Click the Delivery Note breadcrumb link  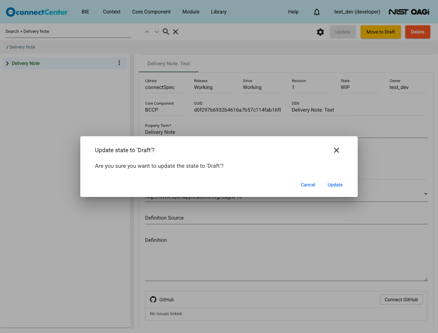pos(22,47)
